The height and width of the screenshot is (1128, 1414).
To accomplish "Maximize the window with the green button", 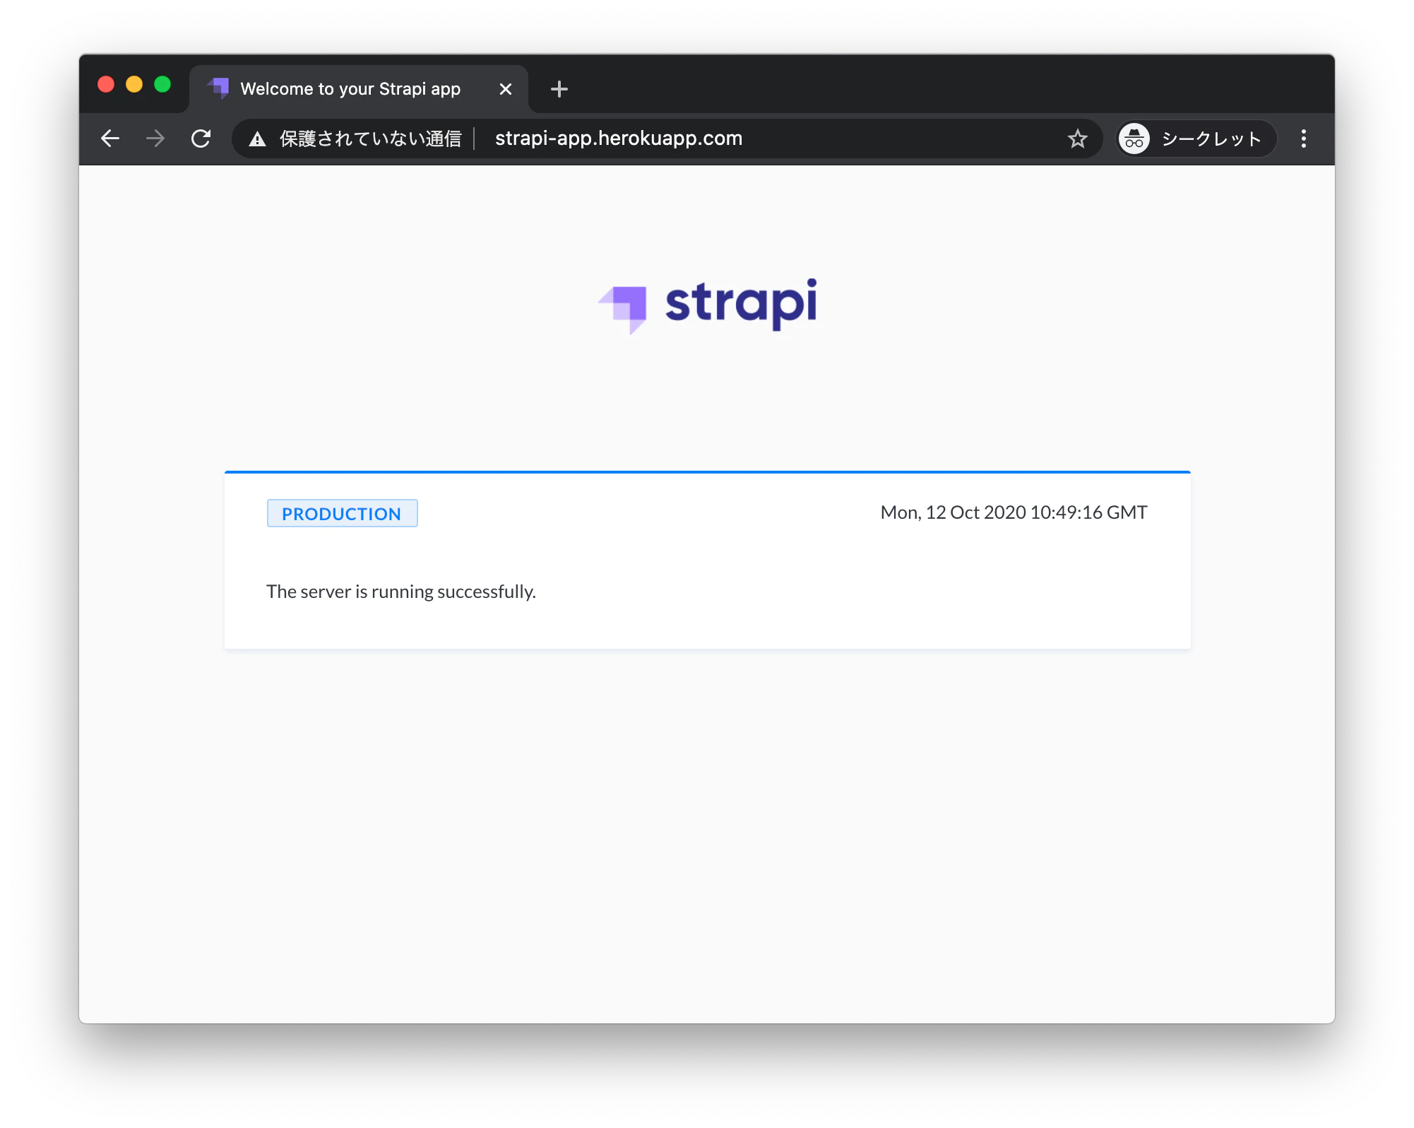I will click(x=162, y=85).
